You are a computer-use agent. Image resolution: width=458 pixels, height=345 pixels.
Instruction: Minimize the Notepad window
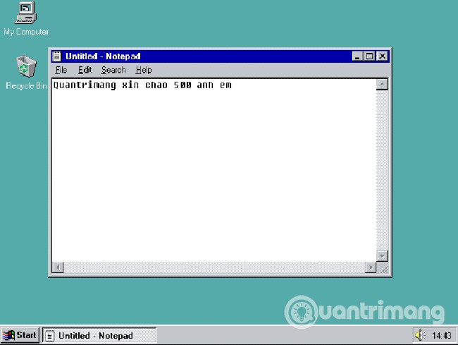click(x=357, y=56)
